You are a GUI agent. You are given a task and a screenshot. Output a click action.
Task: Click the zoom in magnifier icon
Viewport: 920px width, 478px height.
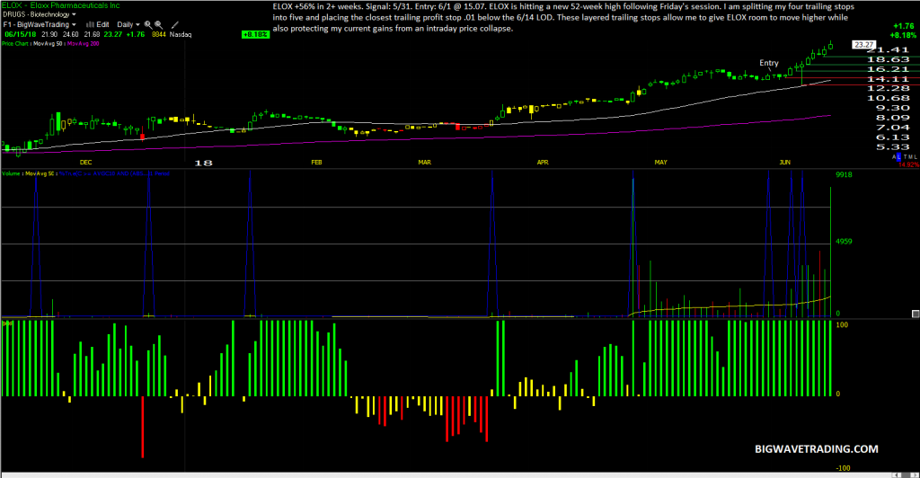(x=148, y=24)
